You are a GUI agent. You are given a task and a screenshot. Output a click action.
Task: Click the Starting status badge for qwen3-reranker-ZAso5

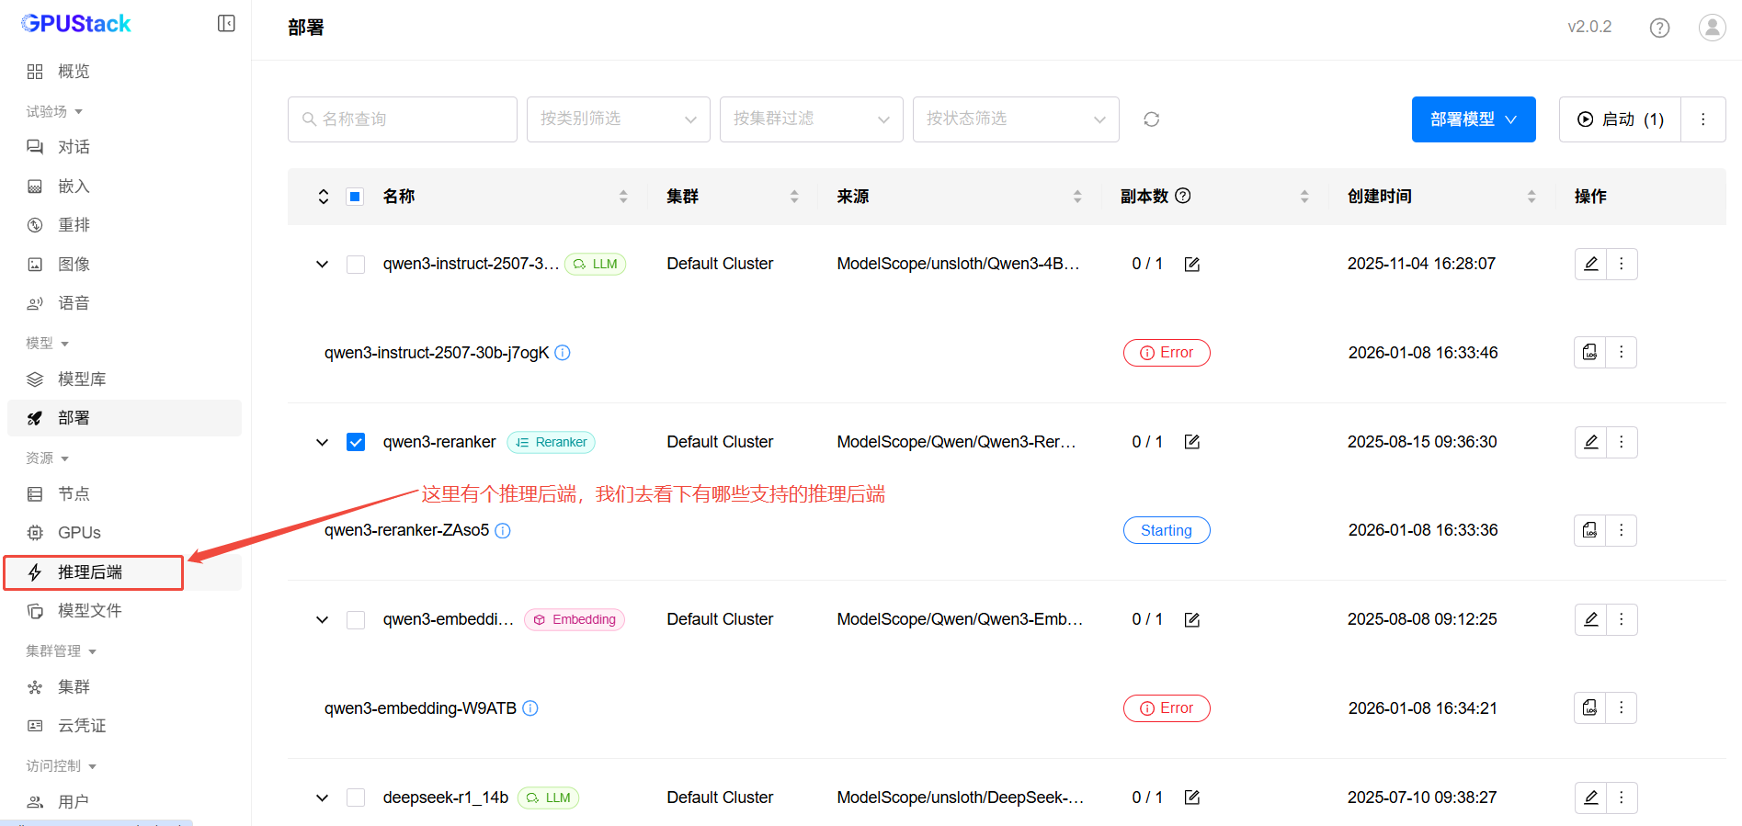1167,530
